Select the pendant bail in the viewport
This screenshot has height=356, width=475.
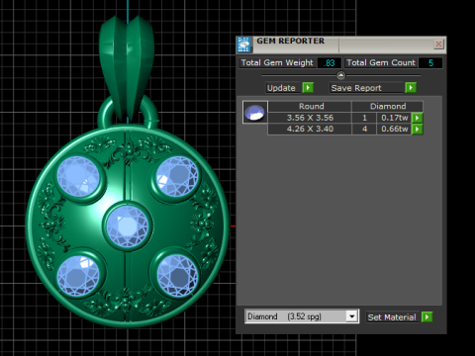[x=127, y=69]
